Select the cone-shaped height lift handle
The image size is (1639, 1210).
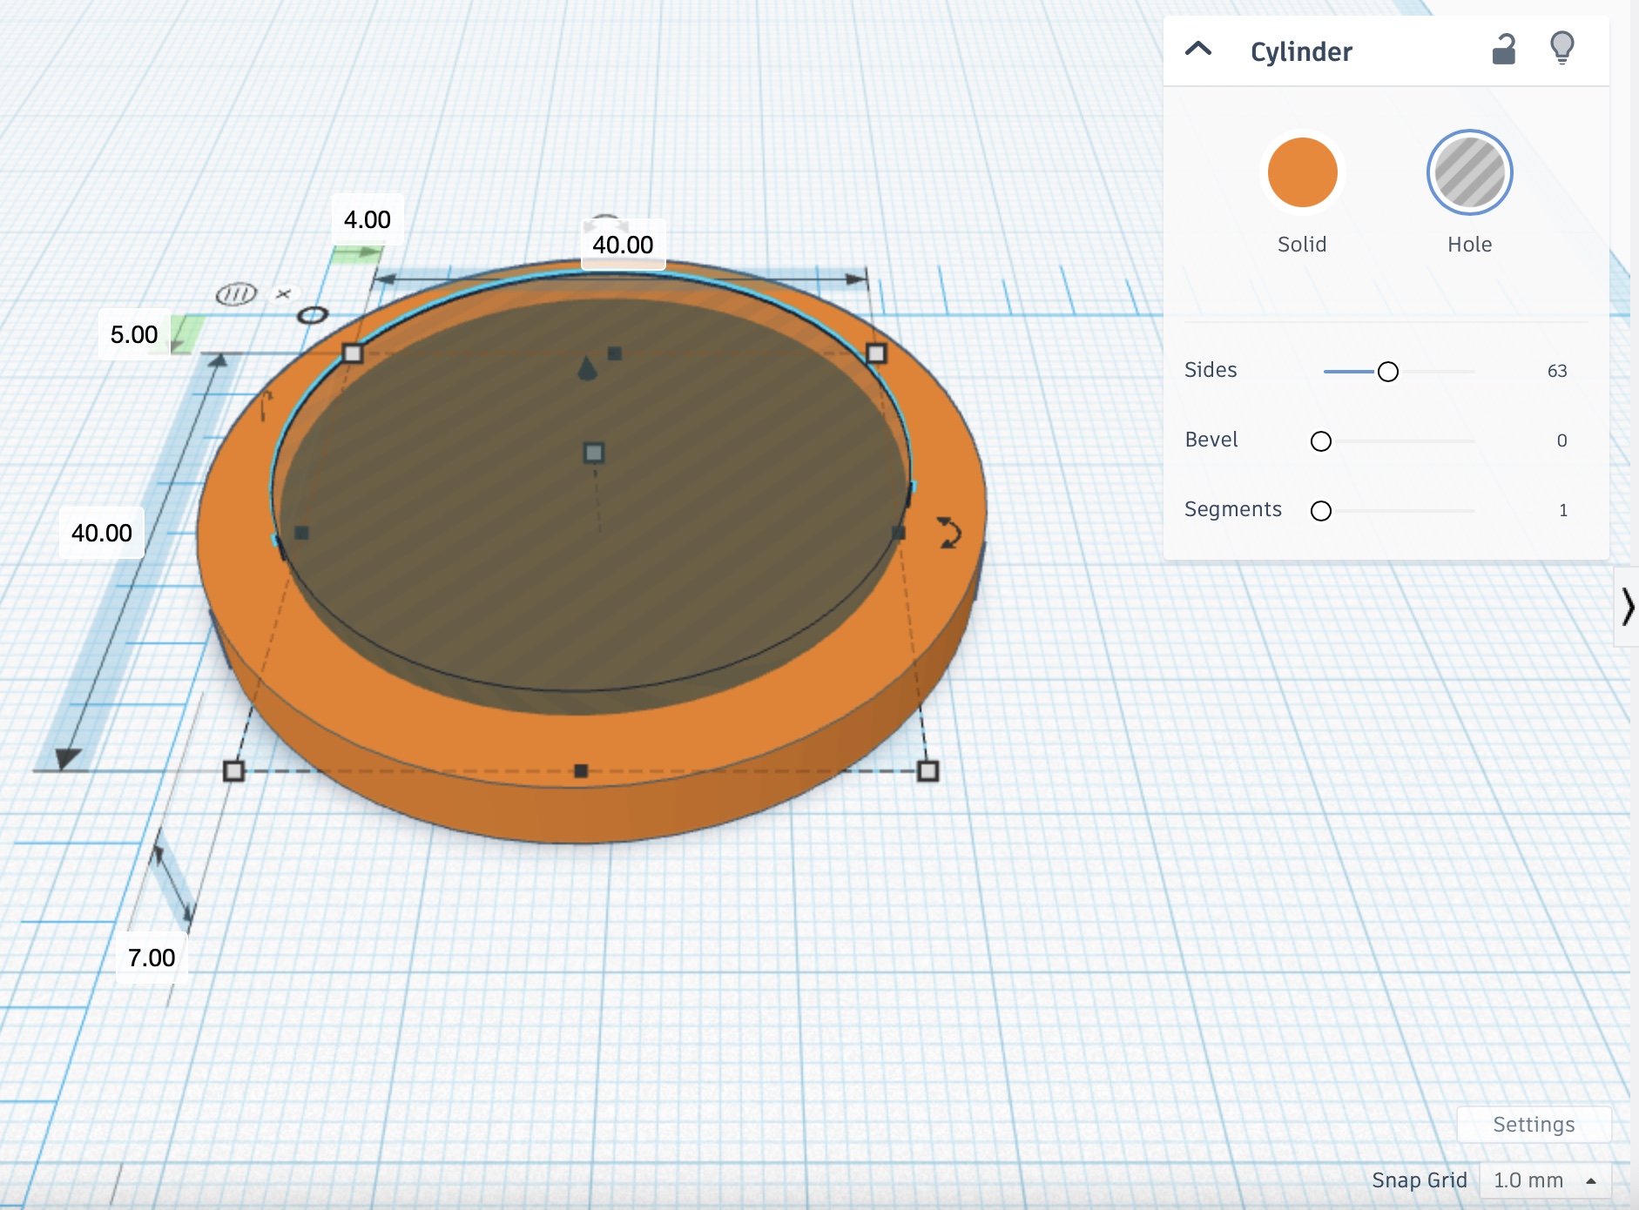[588, 368]
